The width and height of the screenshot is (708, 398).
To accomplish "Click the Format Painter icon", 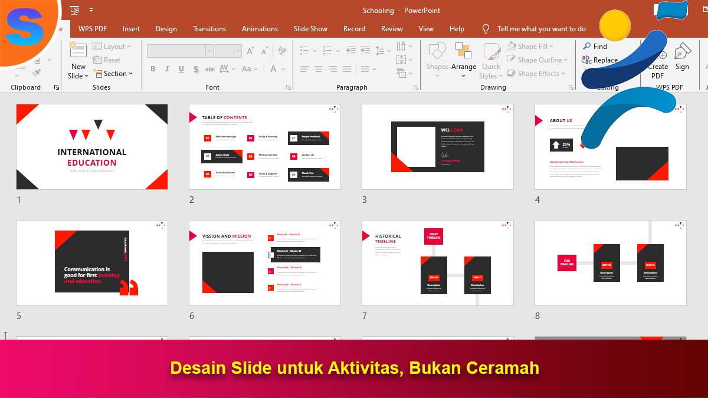I will [36, 73].
